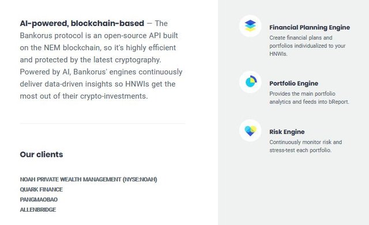Screen dimensions: 369x225
Task: Open the Allenbridge client entry
Action: [x=38, y=209]
